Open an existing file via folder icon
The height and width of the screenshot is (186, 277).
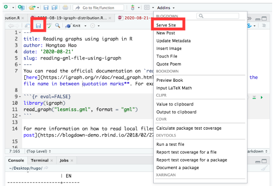tap(32, 7)
